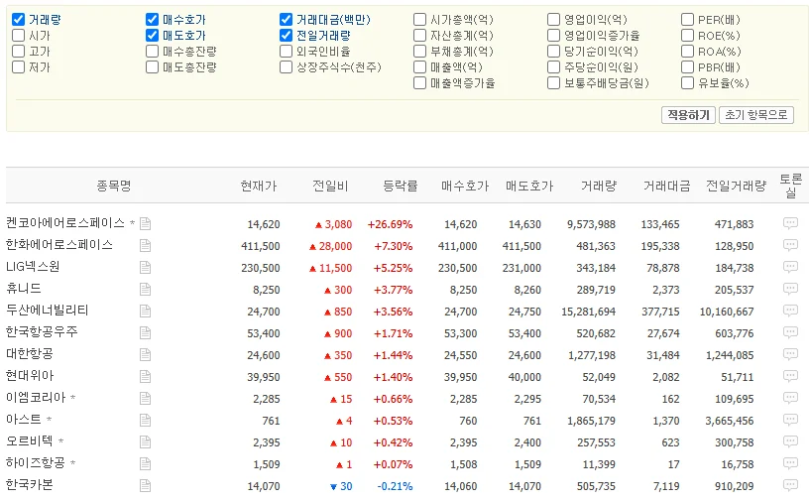Open discussion room icon for 아스트
The width and height of the screenshot is (809, 502).
coord(790,420)
